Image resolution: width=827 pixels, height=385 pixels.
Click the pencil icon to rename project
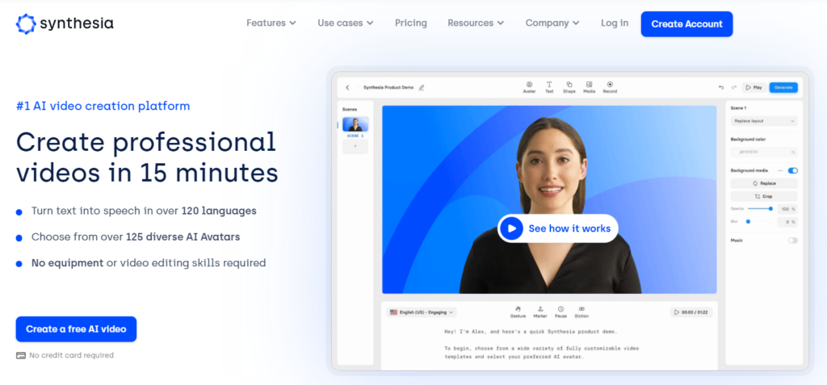coord(422,87)
